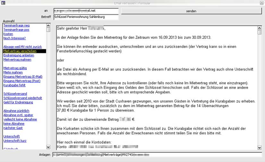The height and width of the screenshot is (162, 265).
Task: Open the 'Noch Interesse?' template
Action: coord(14,38)
